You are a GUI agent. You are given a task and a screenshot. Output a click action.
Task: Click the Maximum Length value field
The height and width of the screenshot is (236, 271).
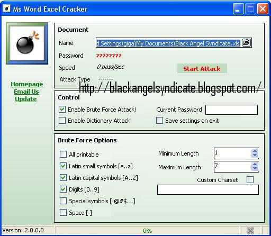[x=233, y=167]
